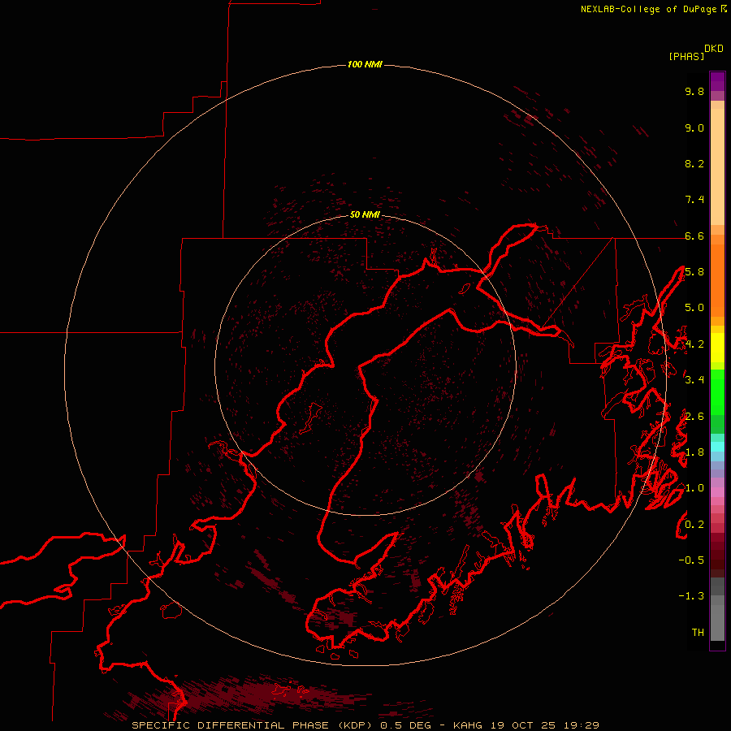Viewport: 731px width, 731px height.
Task: Click the DKD legend title
Action: click(x=713, y=49)
